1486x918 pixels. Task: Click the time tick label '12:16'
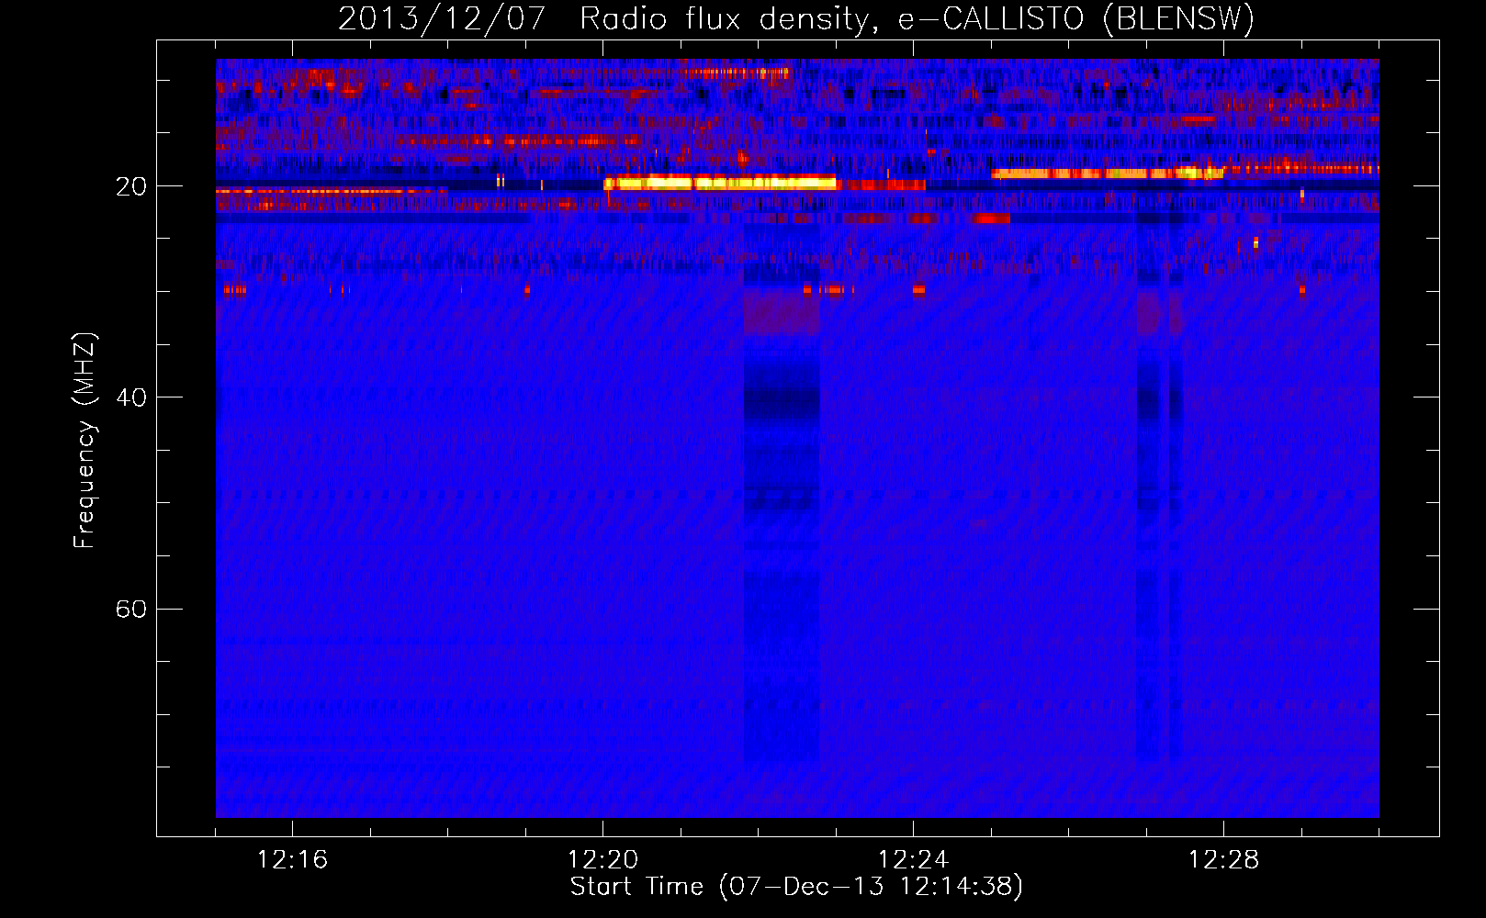[x=292, y=860]
